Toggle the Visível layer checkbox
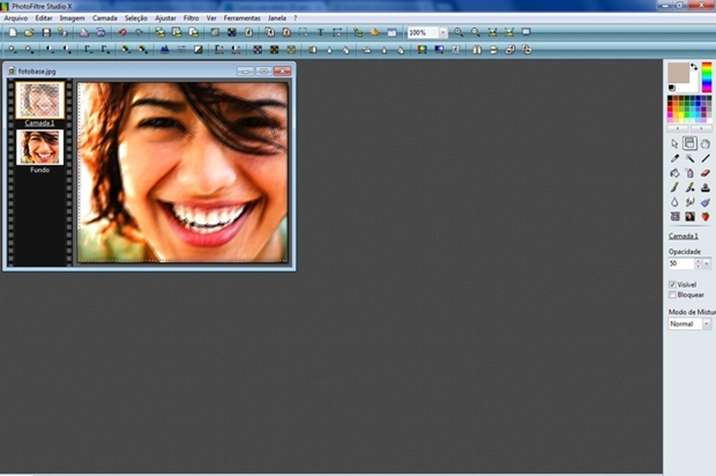The height and width of the screenshot is (476, 716). (672, 285)
